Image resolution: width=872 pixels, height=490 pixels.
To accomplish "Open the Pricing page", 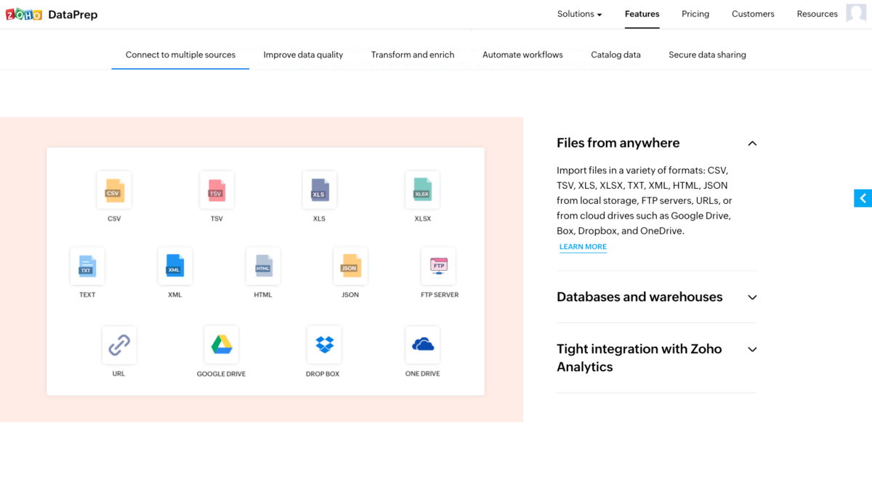I will click(x=695, y=14).
